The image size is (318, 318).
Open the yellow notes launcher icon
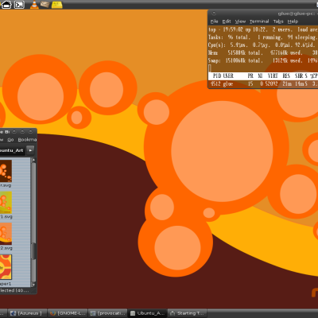pyautogui.click(x=56, y=5)
